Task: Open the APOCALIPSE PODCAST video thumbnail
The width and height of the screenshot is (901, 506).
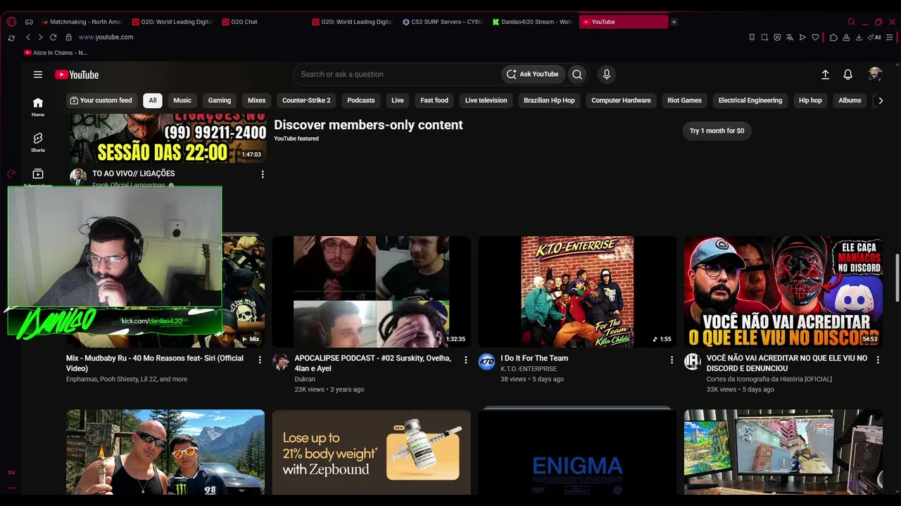Action: [x=372, y=292]
